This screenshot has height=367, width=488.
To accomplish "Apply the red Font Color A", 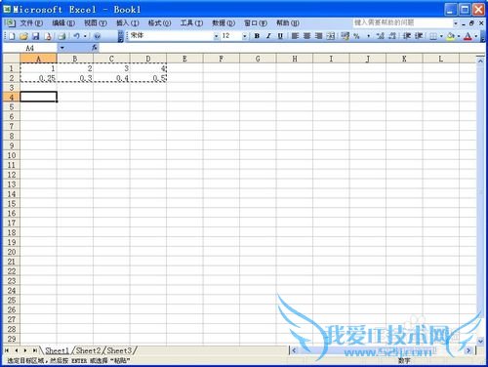I will (x=468, y=36).
